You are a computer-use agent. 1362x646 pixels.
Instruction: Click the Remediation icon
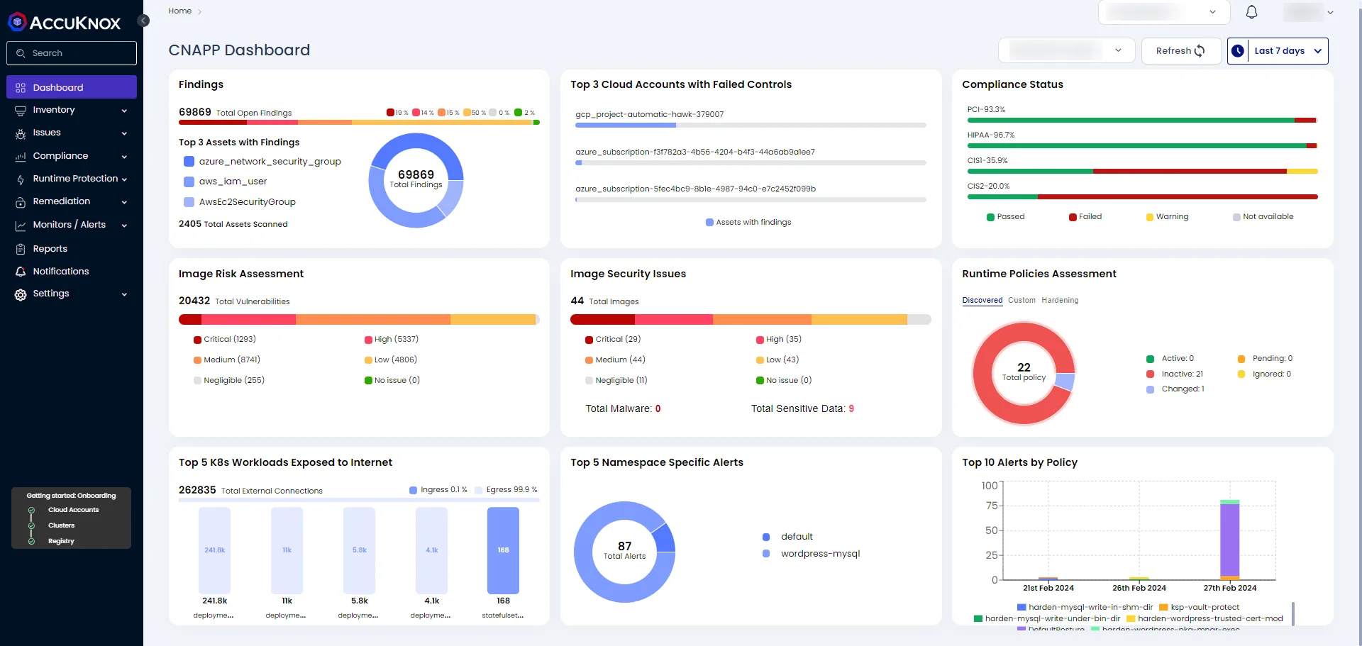click(x=21, y=202)
